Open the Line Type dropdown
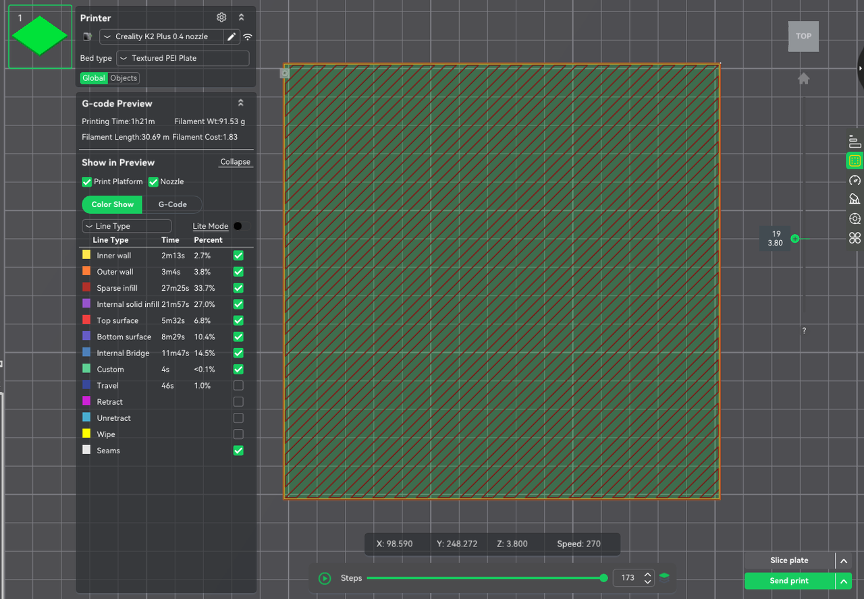This screenshot has height=599, width=864. 126,226
